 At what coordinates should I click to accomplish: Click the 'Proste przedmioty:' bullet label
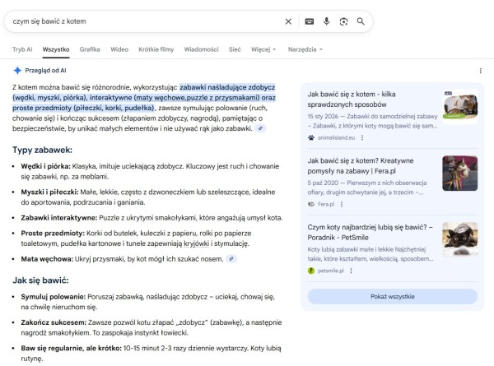coord(53,234)
